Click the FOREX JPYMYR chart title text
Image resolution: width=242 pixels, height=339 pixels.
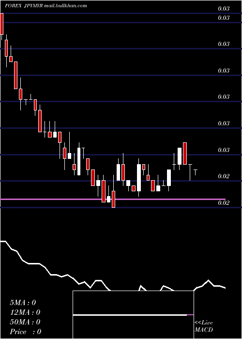[x=24, y=6]
